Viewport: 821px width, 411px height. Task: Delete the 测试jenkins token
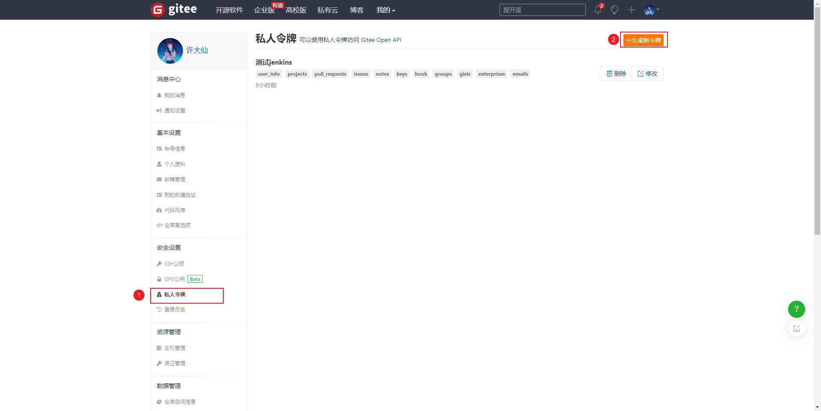click(x=616, y=74)
